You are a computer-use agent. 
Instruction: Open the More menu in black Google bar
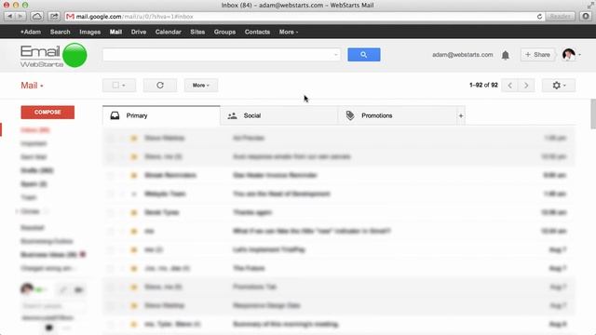(289, 32)
